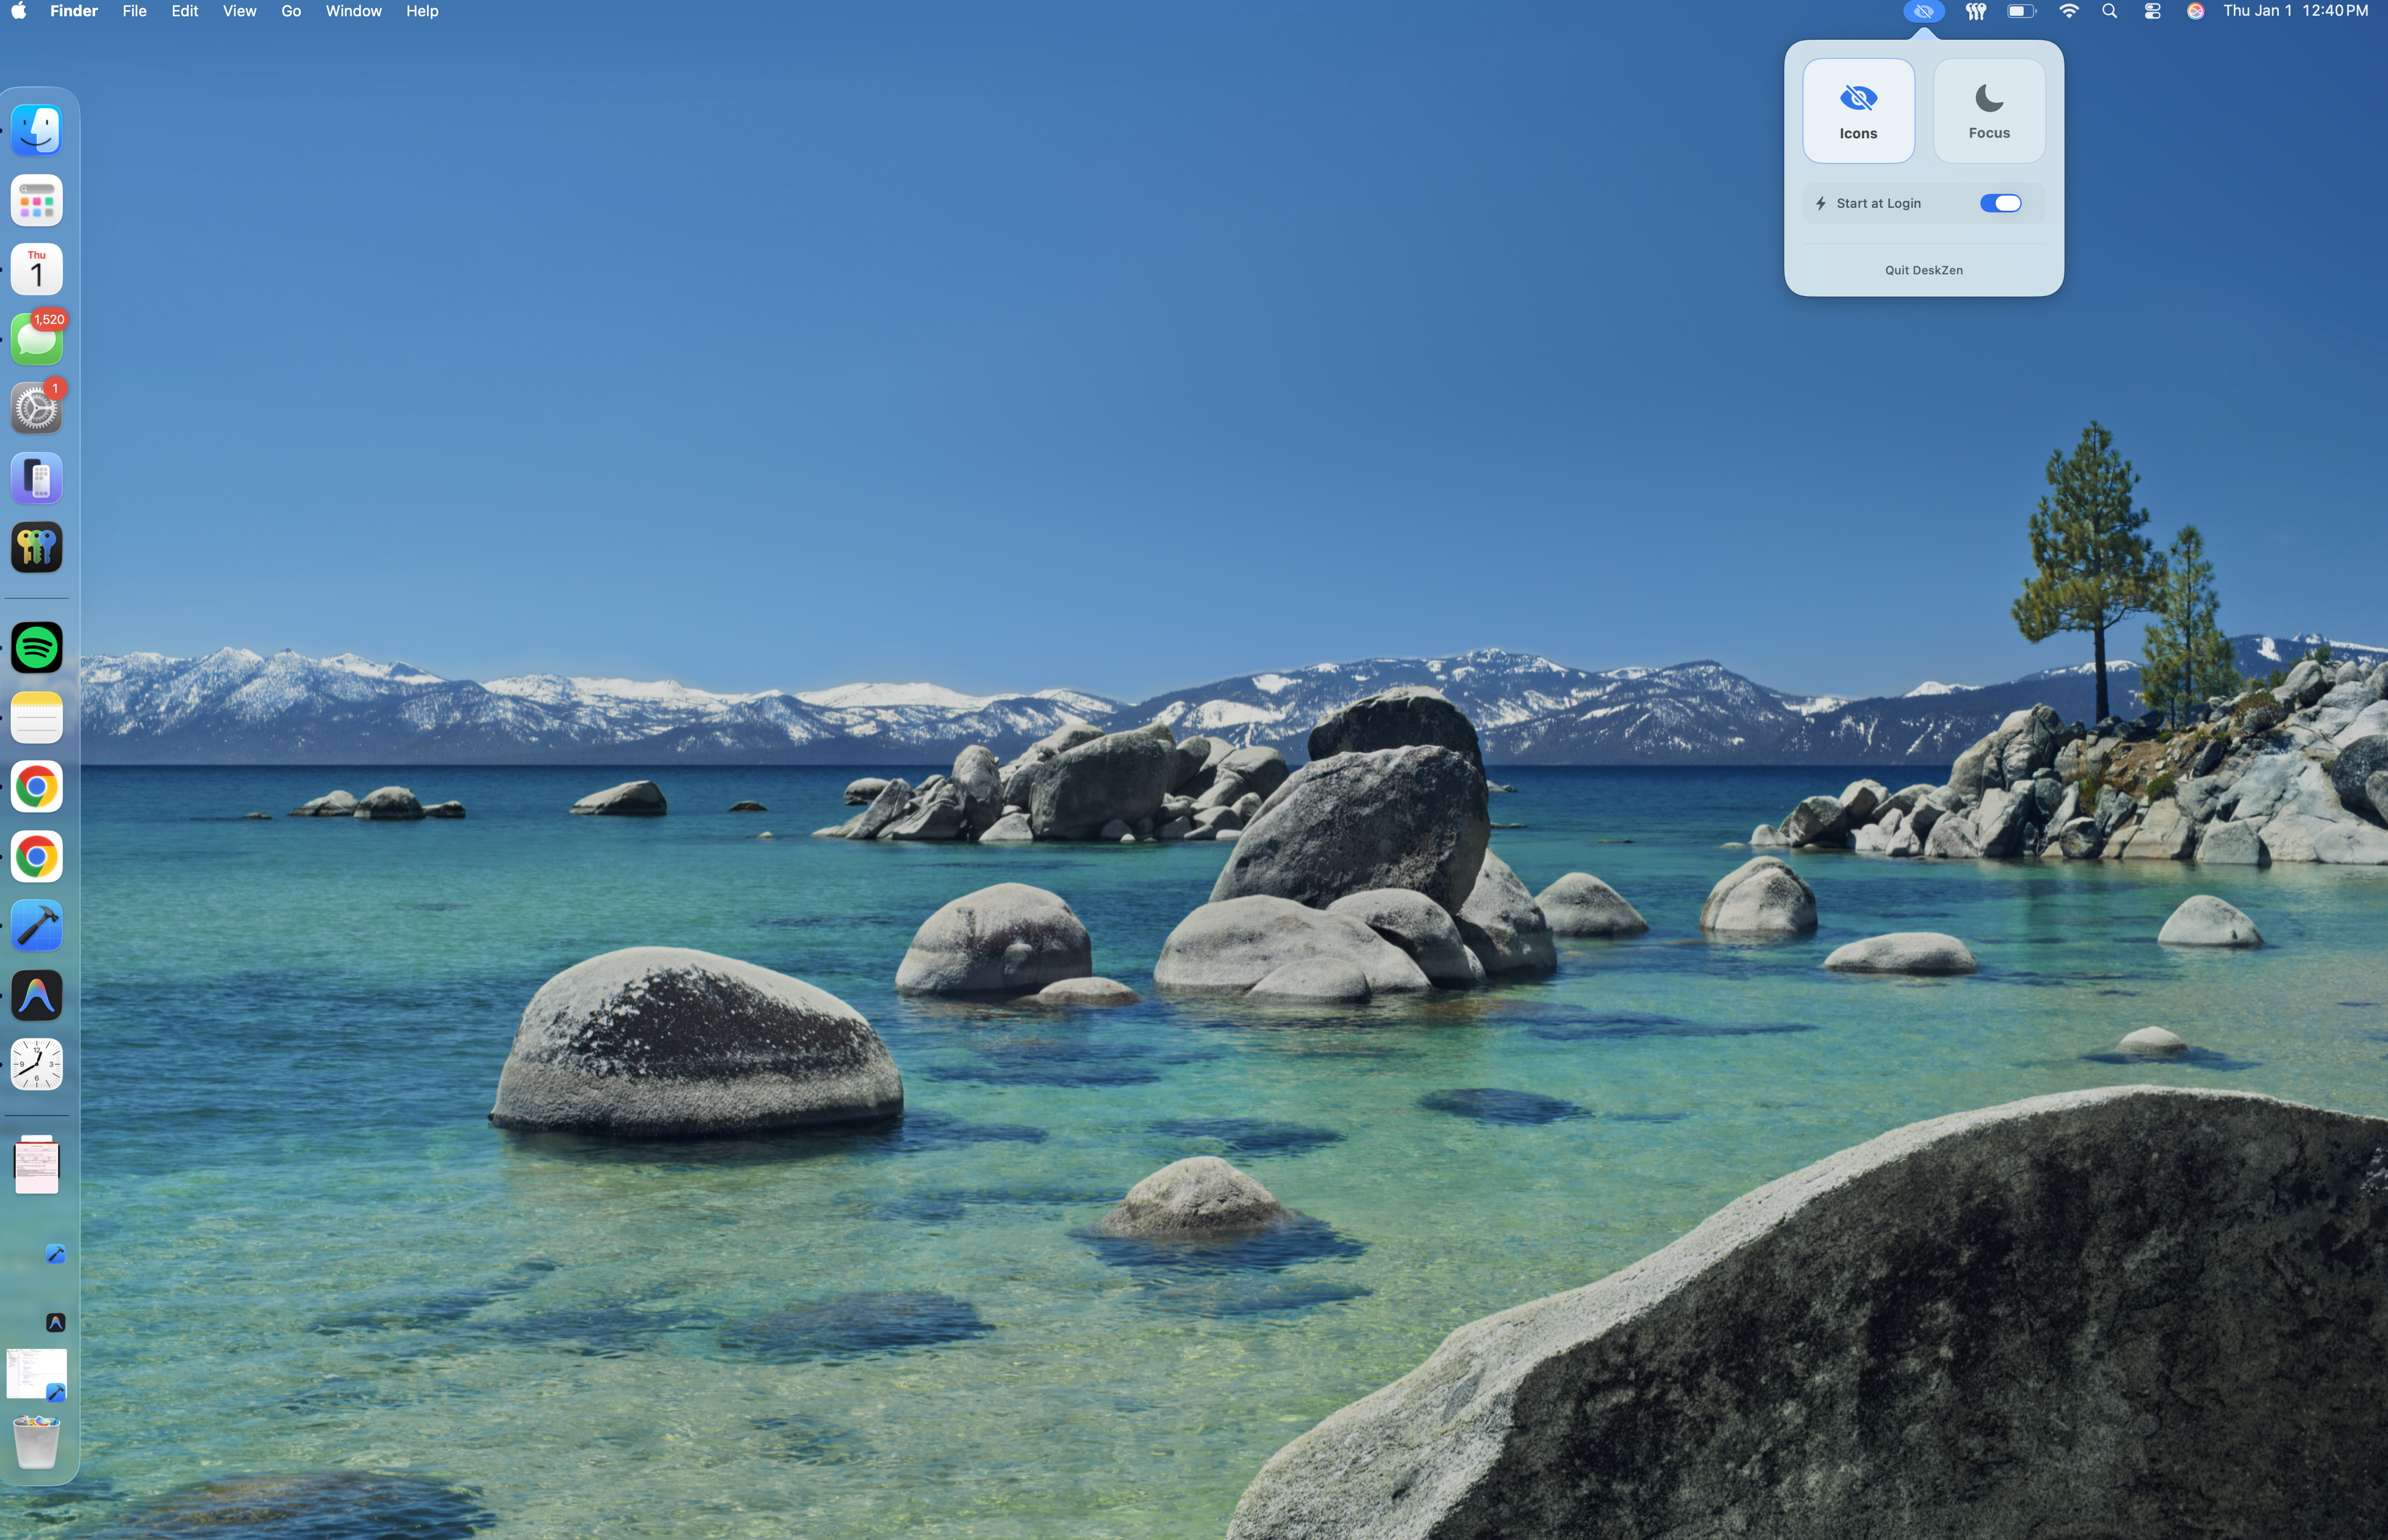Open Messages from the Dock
This screenshot has width=2388, height=1540.
point(36,337)
